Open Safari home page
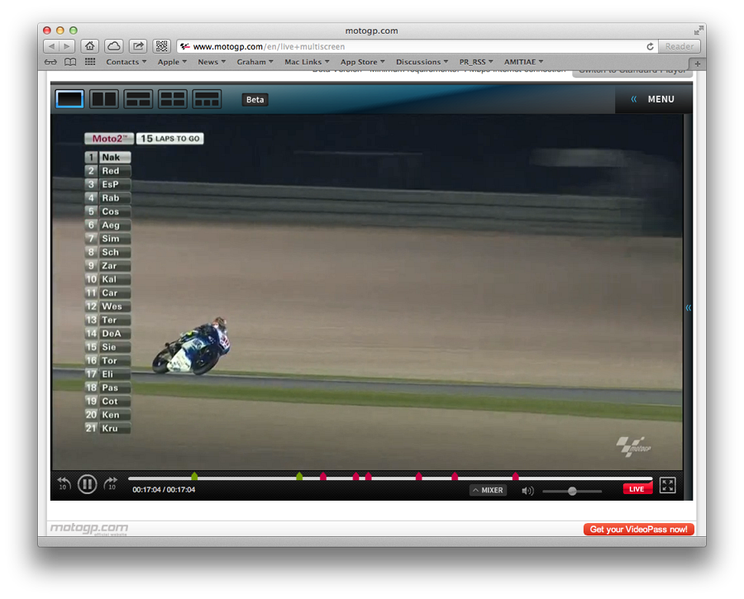 pos(89,46)
